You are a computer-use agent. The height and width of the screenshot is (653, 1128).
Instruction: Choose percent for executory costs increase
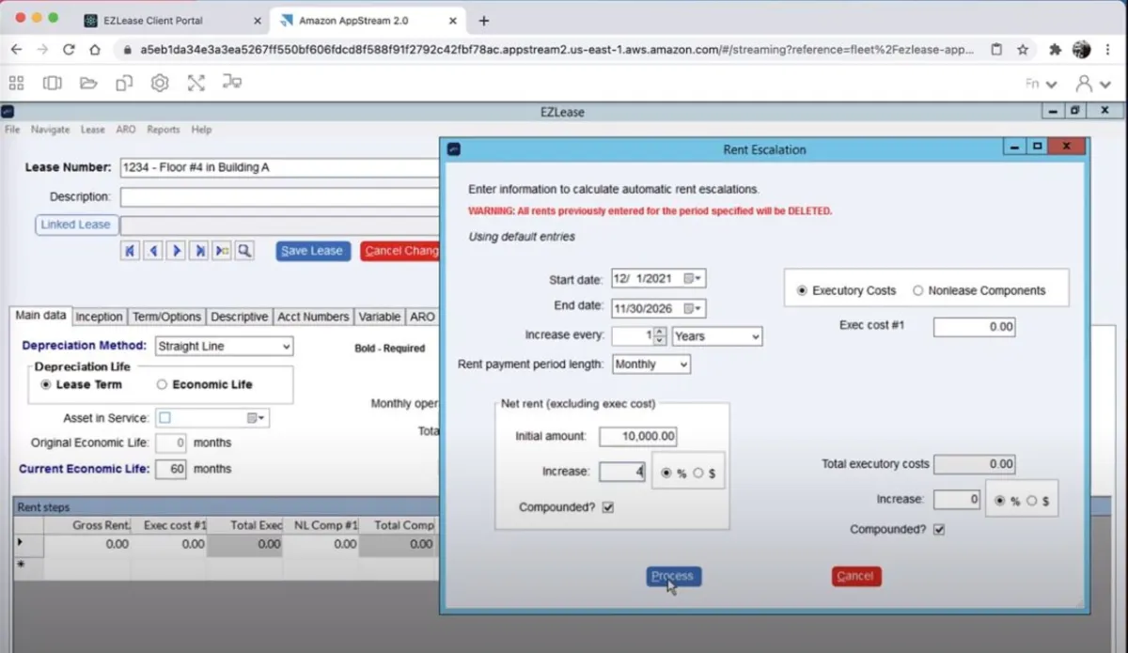[x=1001, y=501]
